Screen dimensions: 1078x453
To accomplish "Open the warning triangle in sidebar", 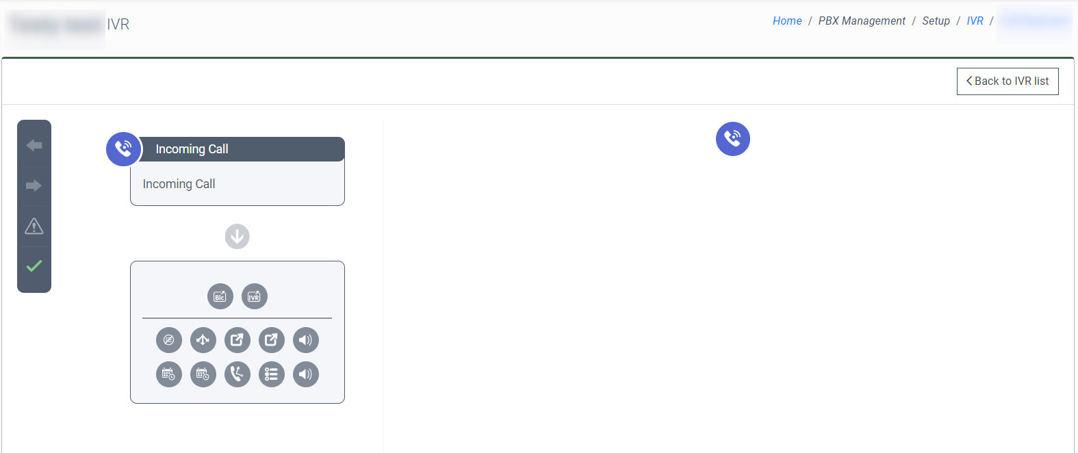I will point(34,226).
